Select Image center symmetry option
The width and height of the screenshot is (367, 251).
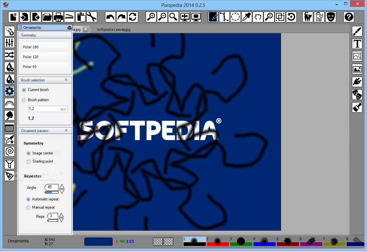(x=29, y=153)
